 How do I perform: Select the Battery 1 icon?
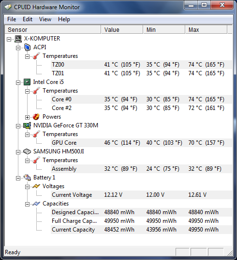point(27,178)
